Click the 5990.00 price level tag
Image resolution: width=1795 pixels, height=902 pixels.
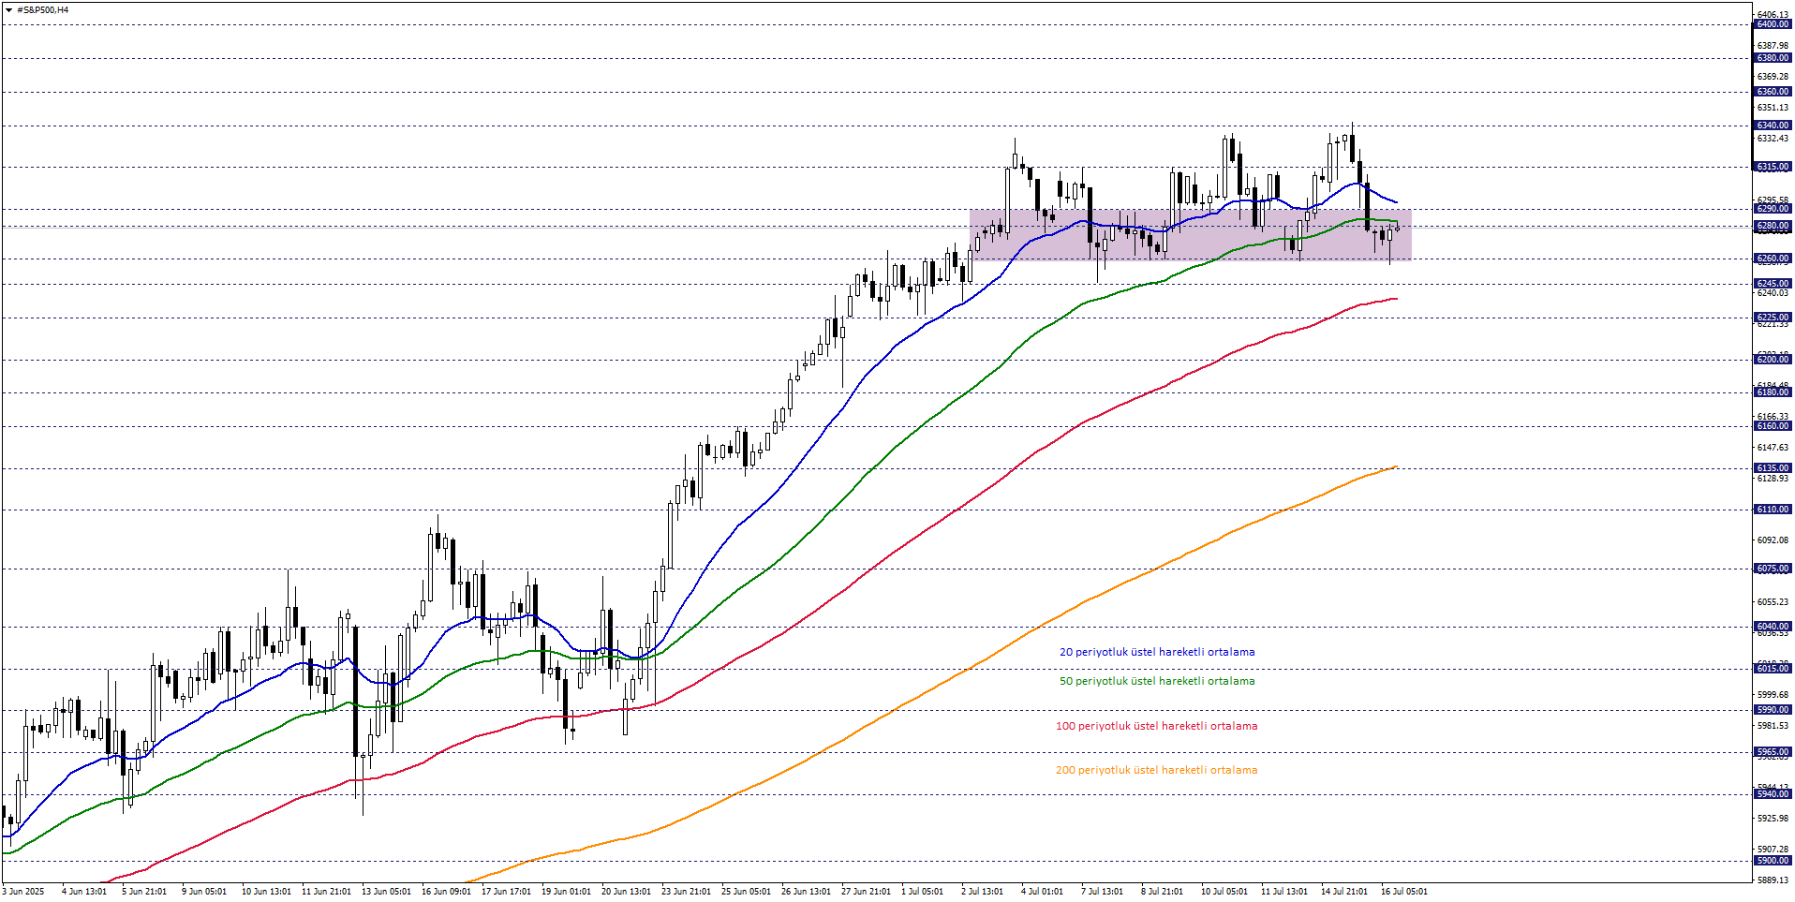pos(1773,710)
